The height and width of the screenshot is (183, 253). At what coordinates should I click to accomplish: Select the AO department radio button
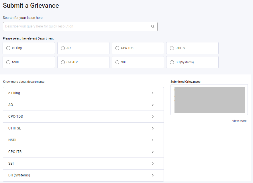click(x=63, y=48)
